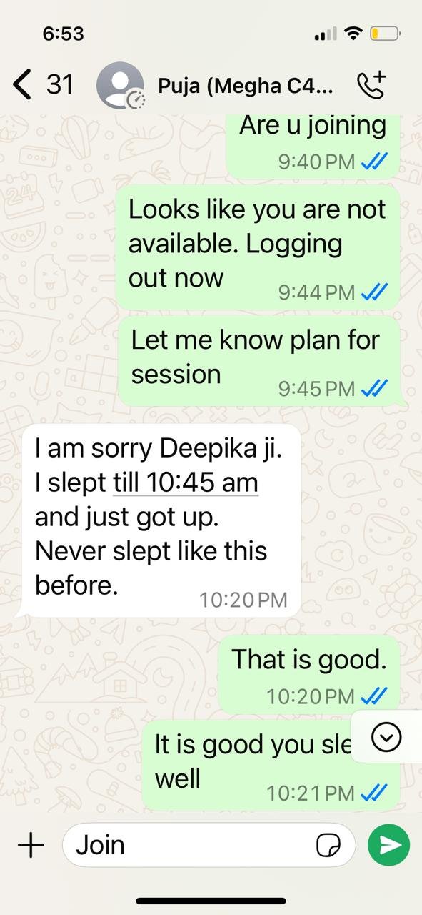This screenshot has height=915, width=422.
Task: Tap the 'I am sorry Deepika ji' message bubble
Action: [161, 520]
